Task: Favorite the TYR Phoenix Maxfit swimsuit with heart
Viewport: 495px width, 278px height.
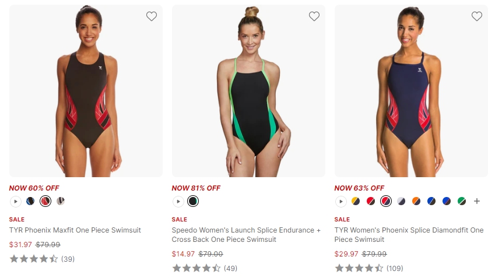Action: (152, 16)
